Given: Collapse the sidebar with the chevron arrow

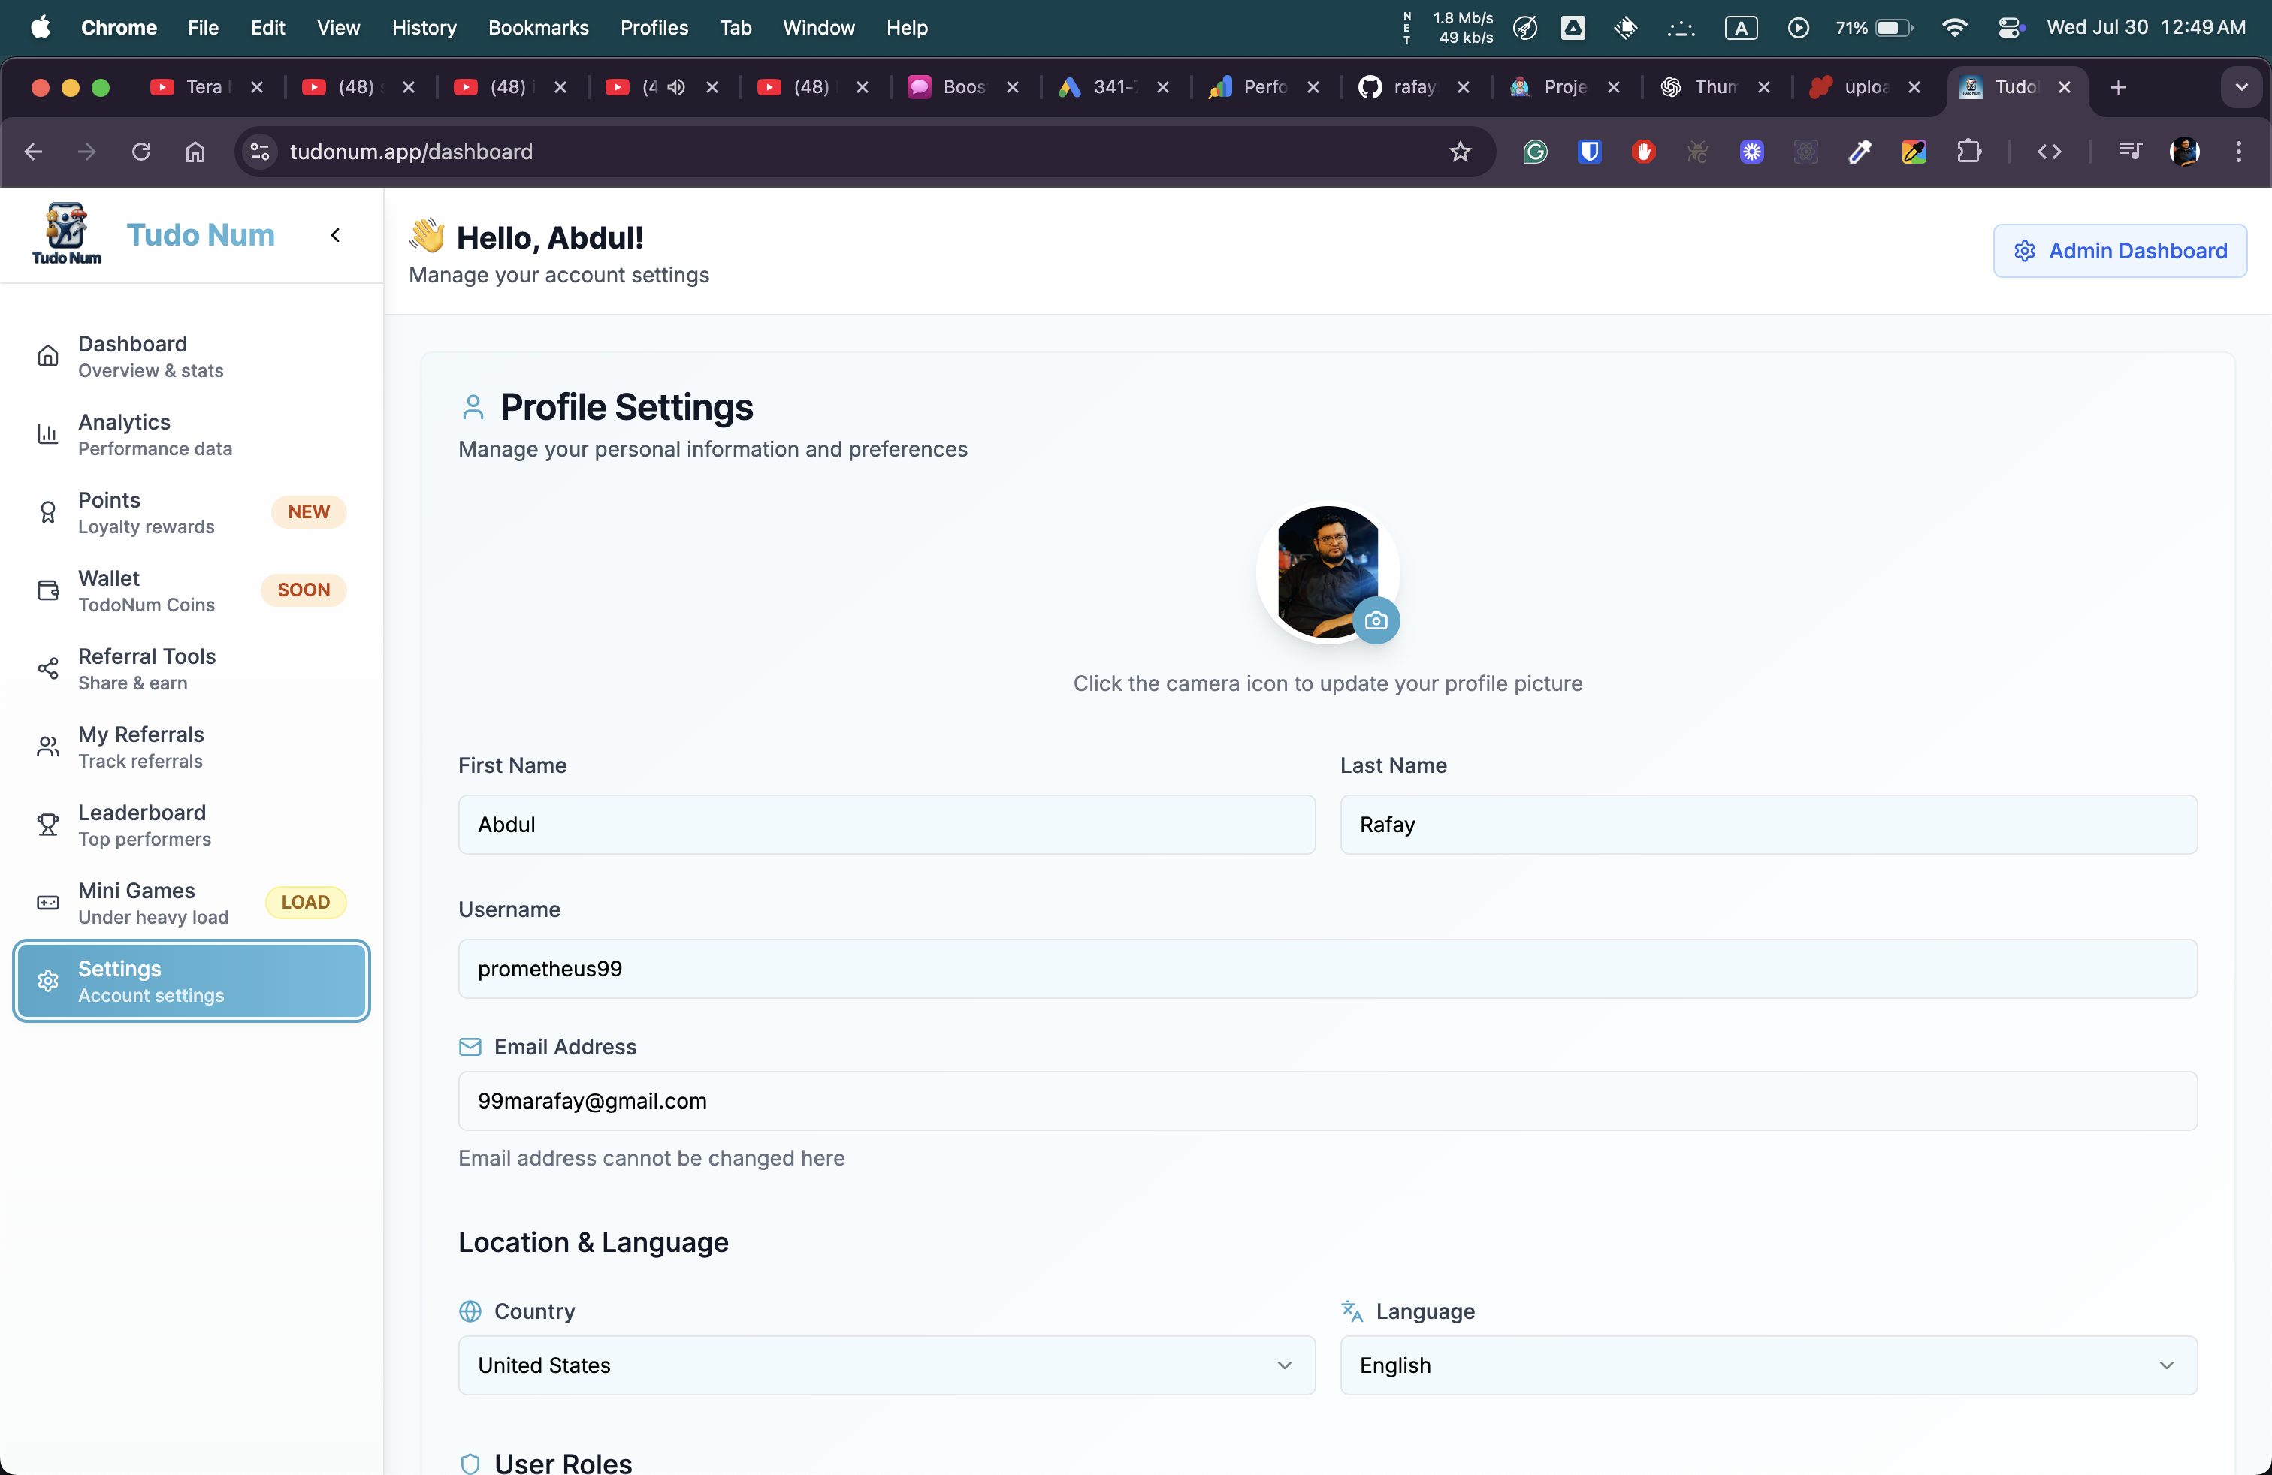Looking at the screenshot, I should pos(335,235).
